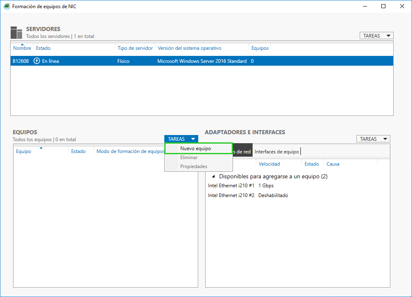Sort servers by the Tipo de servidor column
Image resolution: width=412 pixels, height=297 pixels.
coord(135,48)
